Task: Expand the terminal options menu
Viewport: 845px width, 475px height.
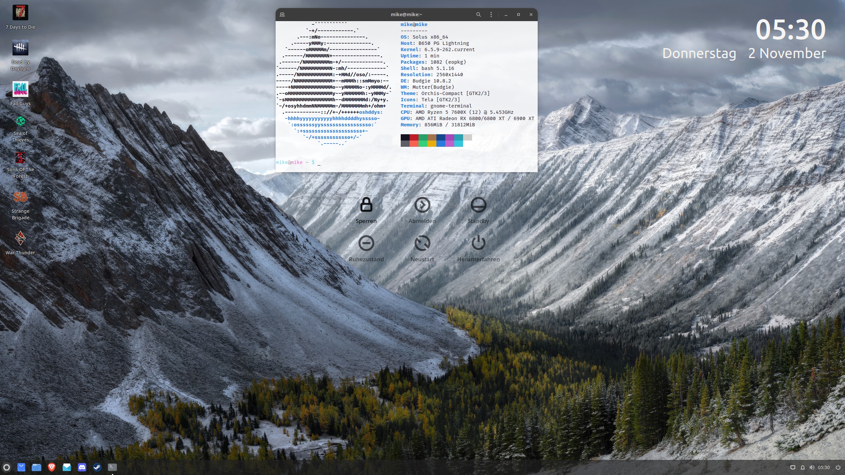Action: click(491, 15)
